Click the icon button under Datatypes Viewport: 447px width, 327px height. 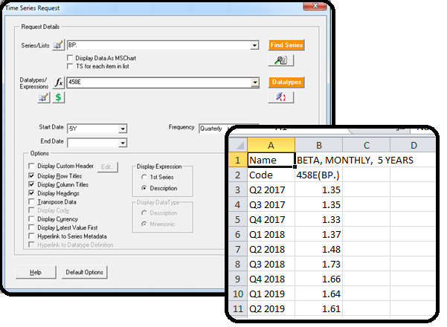[280, 97]
